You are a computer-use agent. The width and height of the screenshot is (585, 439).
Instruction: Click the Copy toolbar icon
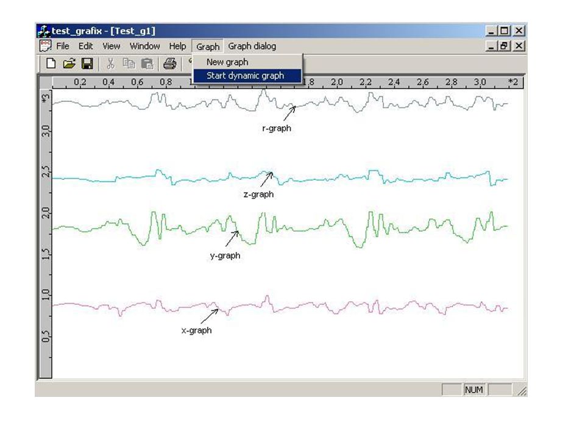(129, 63)
